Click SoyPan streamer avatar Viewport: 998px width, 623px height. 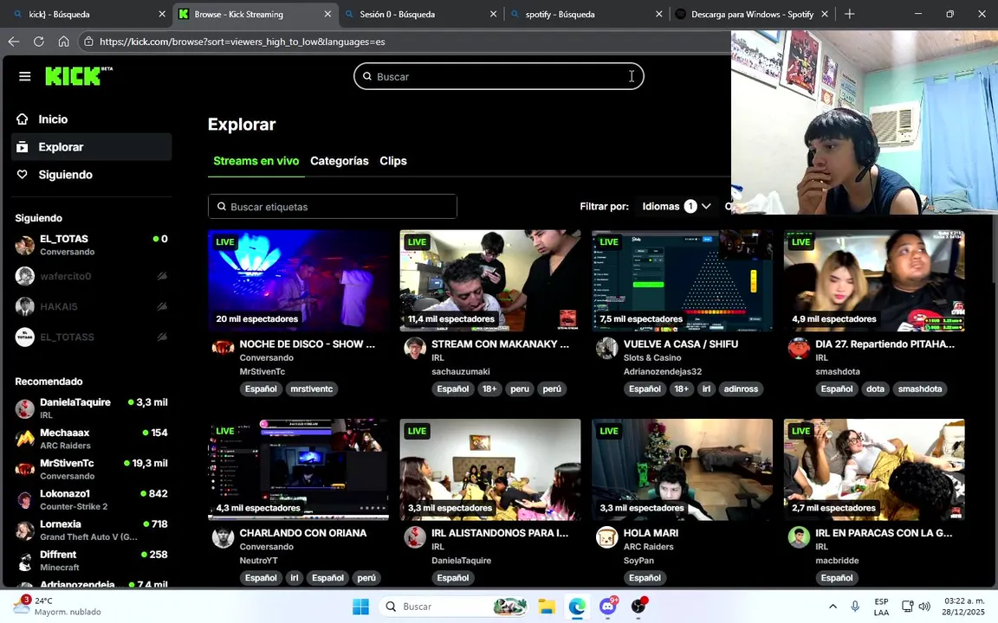point(606,537)
